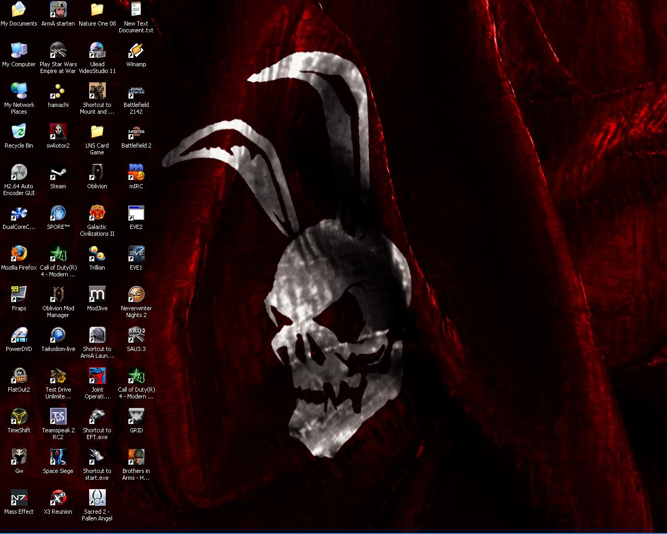Click the Neverwinter Nights 2 icon
This screenshot has height=534, width=667.
(x=136, y=295)
